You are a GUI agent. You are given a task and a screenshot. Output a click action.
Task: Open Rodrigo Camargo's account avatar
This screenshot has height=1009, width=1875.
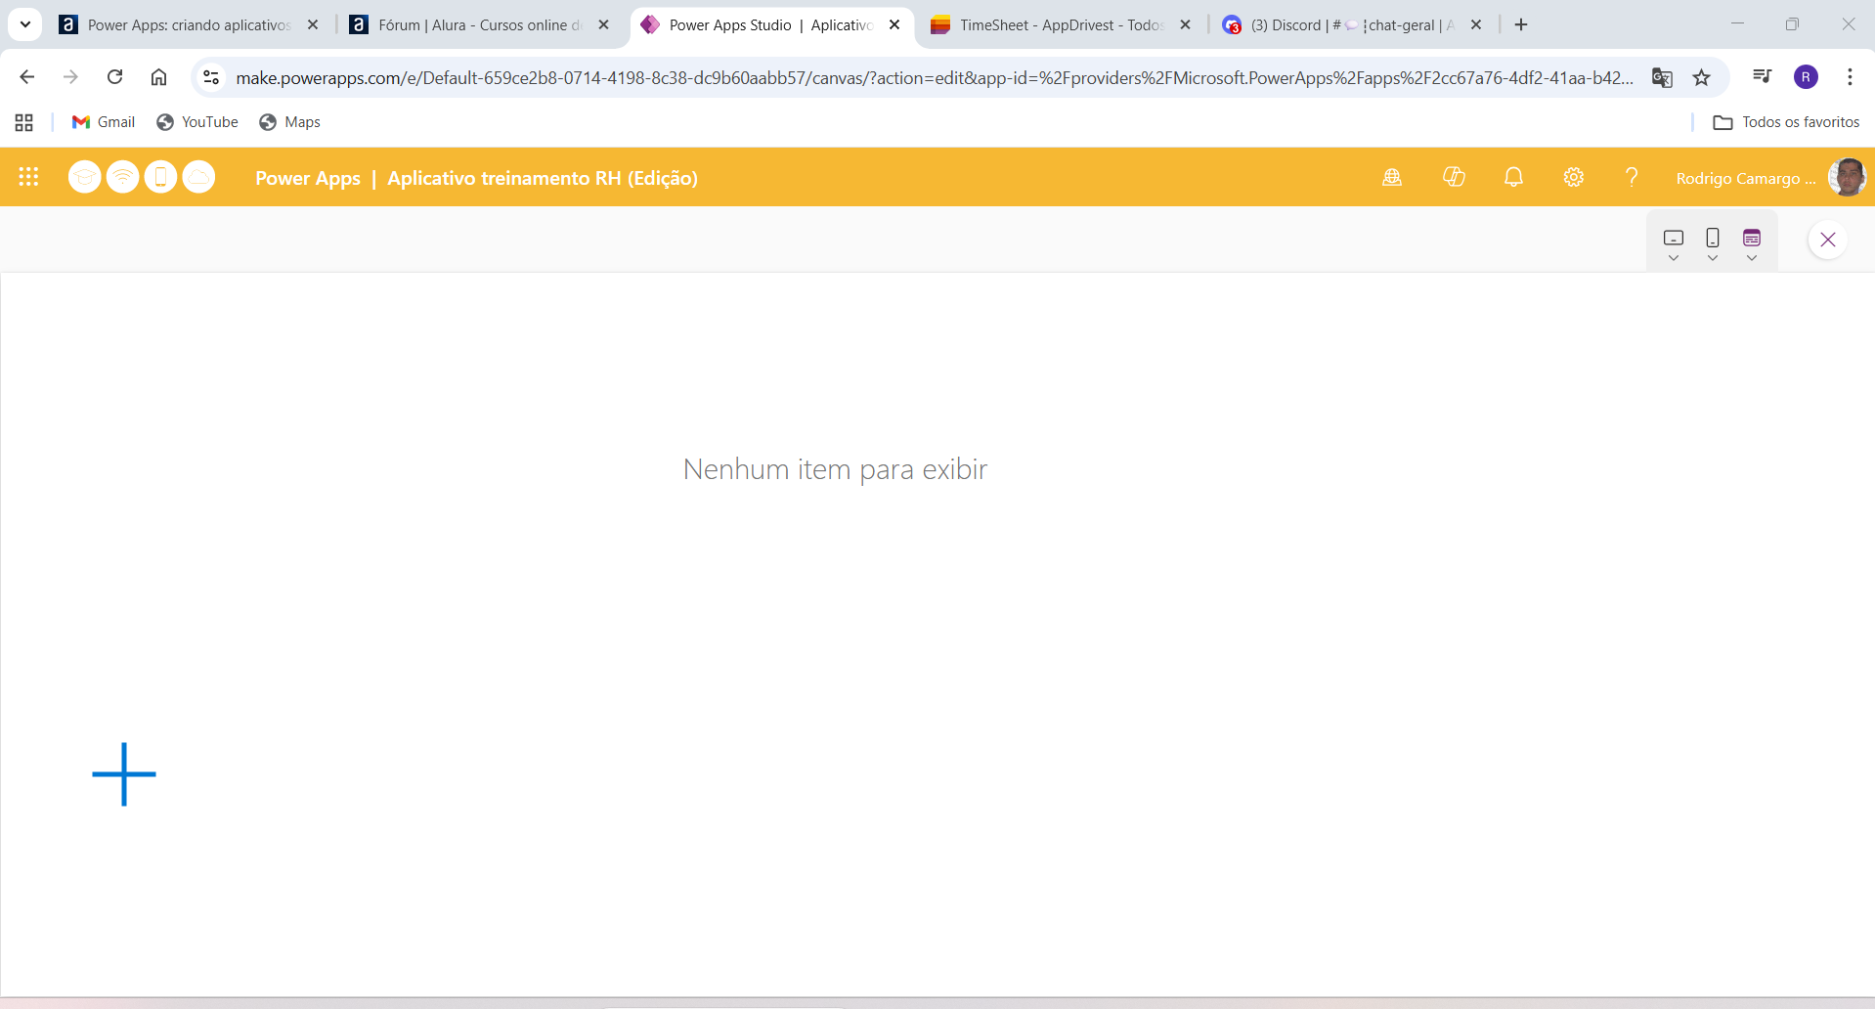click(x=1847, y=177)
